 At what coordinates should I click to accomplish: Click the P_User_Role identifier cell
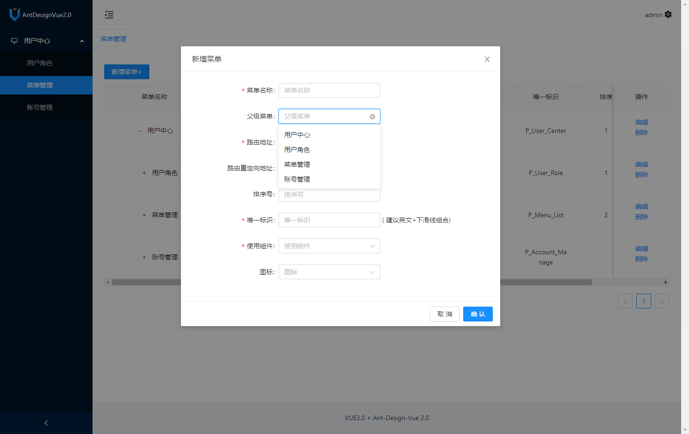pos(546,173)
